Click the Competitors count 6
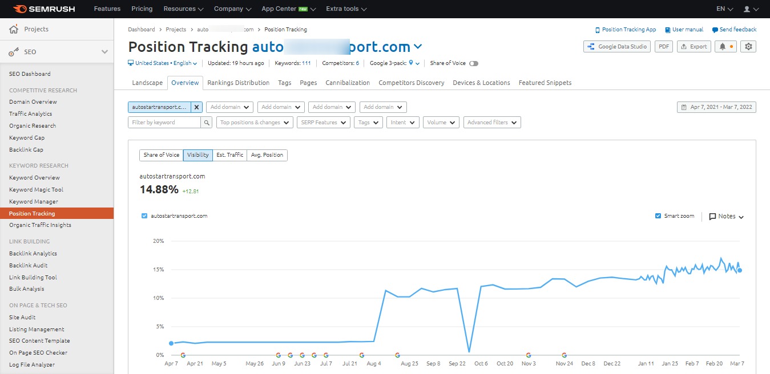The width and height of the screenshot is (770, 374). (357, 63)
